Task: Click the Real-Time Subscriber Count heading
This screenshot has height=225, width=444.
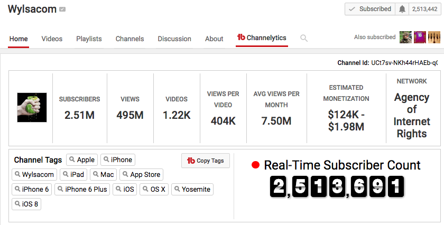Action: coord(342,165)
